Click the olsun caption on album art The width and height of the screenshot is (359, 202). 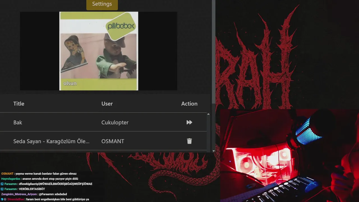tap(70, 83)
